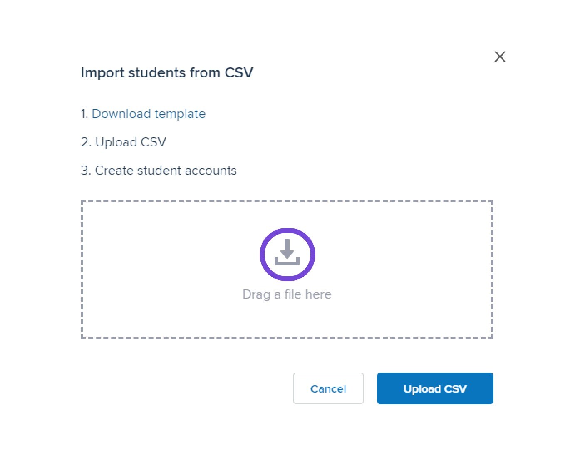Click step 3 'Create student accounts' text

point(159,170)
